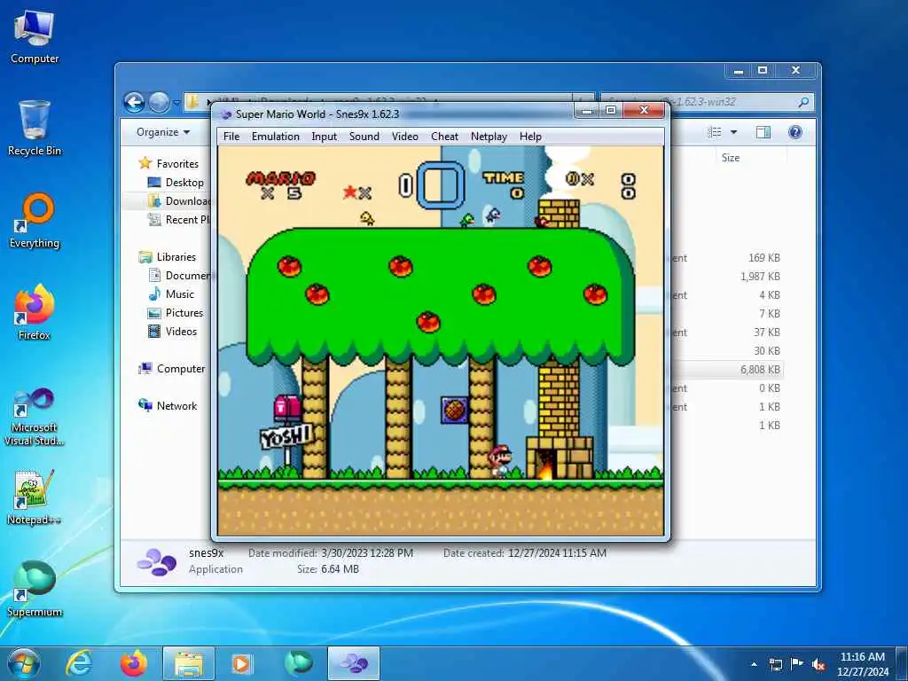Select the Notepad++ desktop shortcut

tap(35, 498)
